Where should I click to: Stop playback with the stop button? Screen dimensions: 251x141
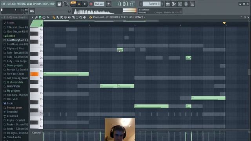tap(85, 4)
